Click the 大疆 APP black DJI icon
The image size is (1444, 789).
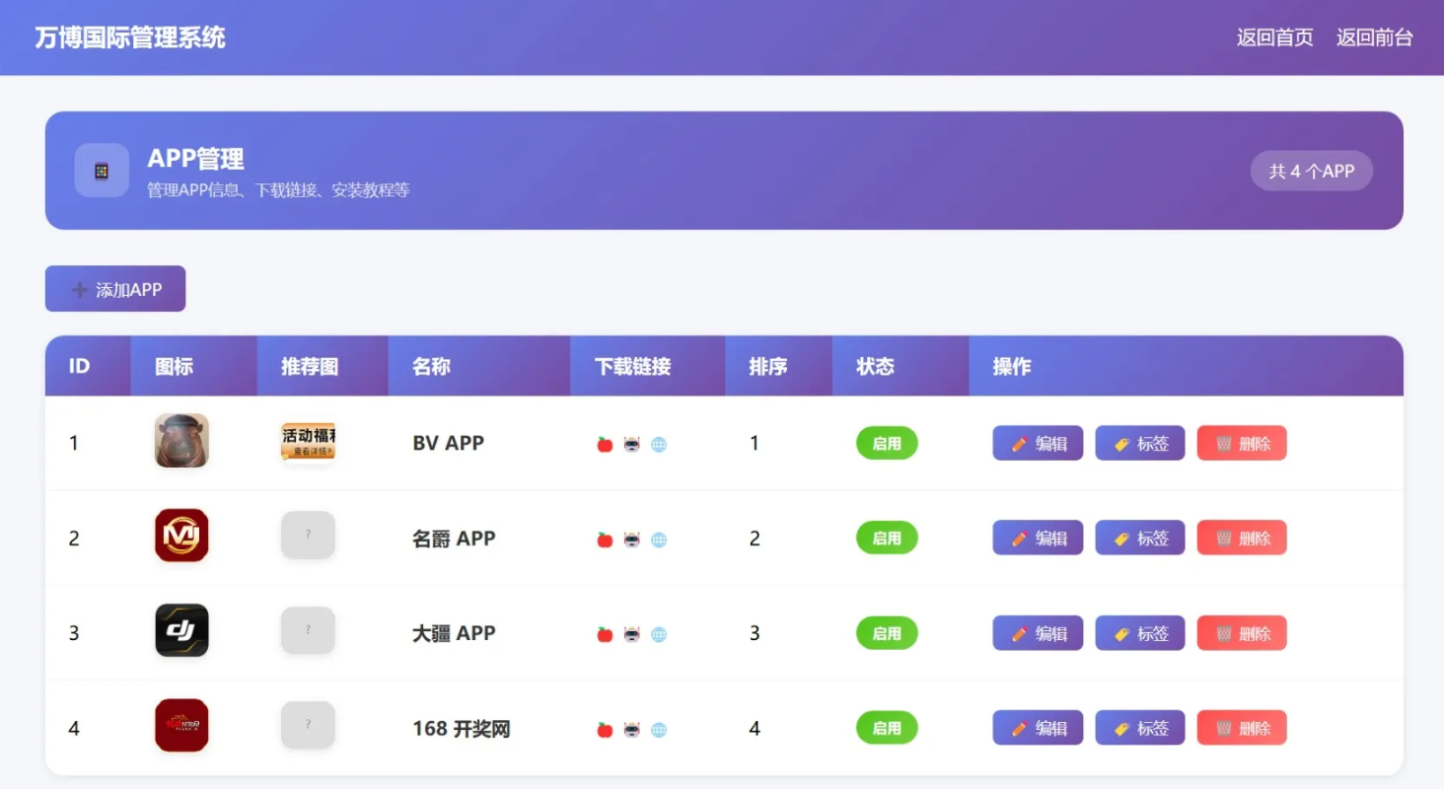181,631
